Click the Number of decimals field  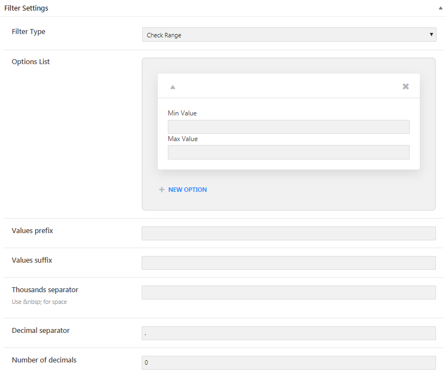[288, 362]
